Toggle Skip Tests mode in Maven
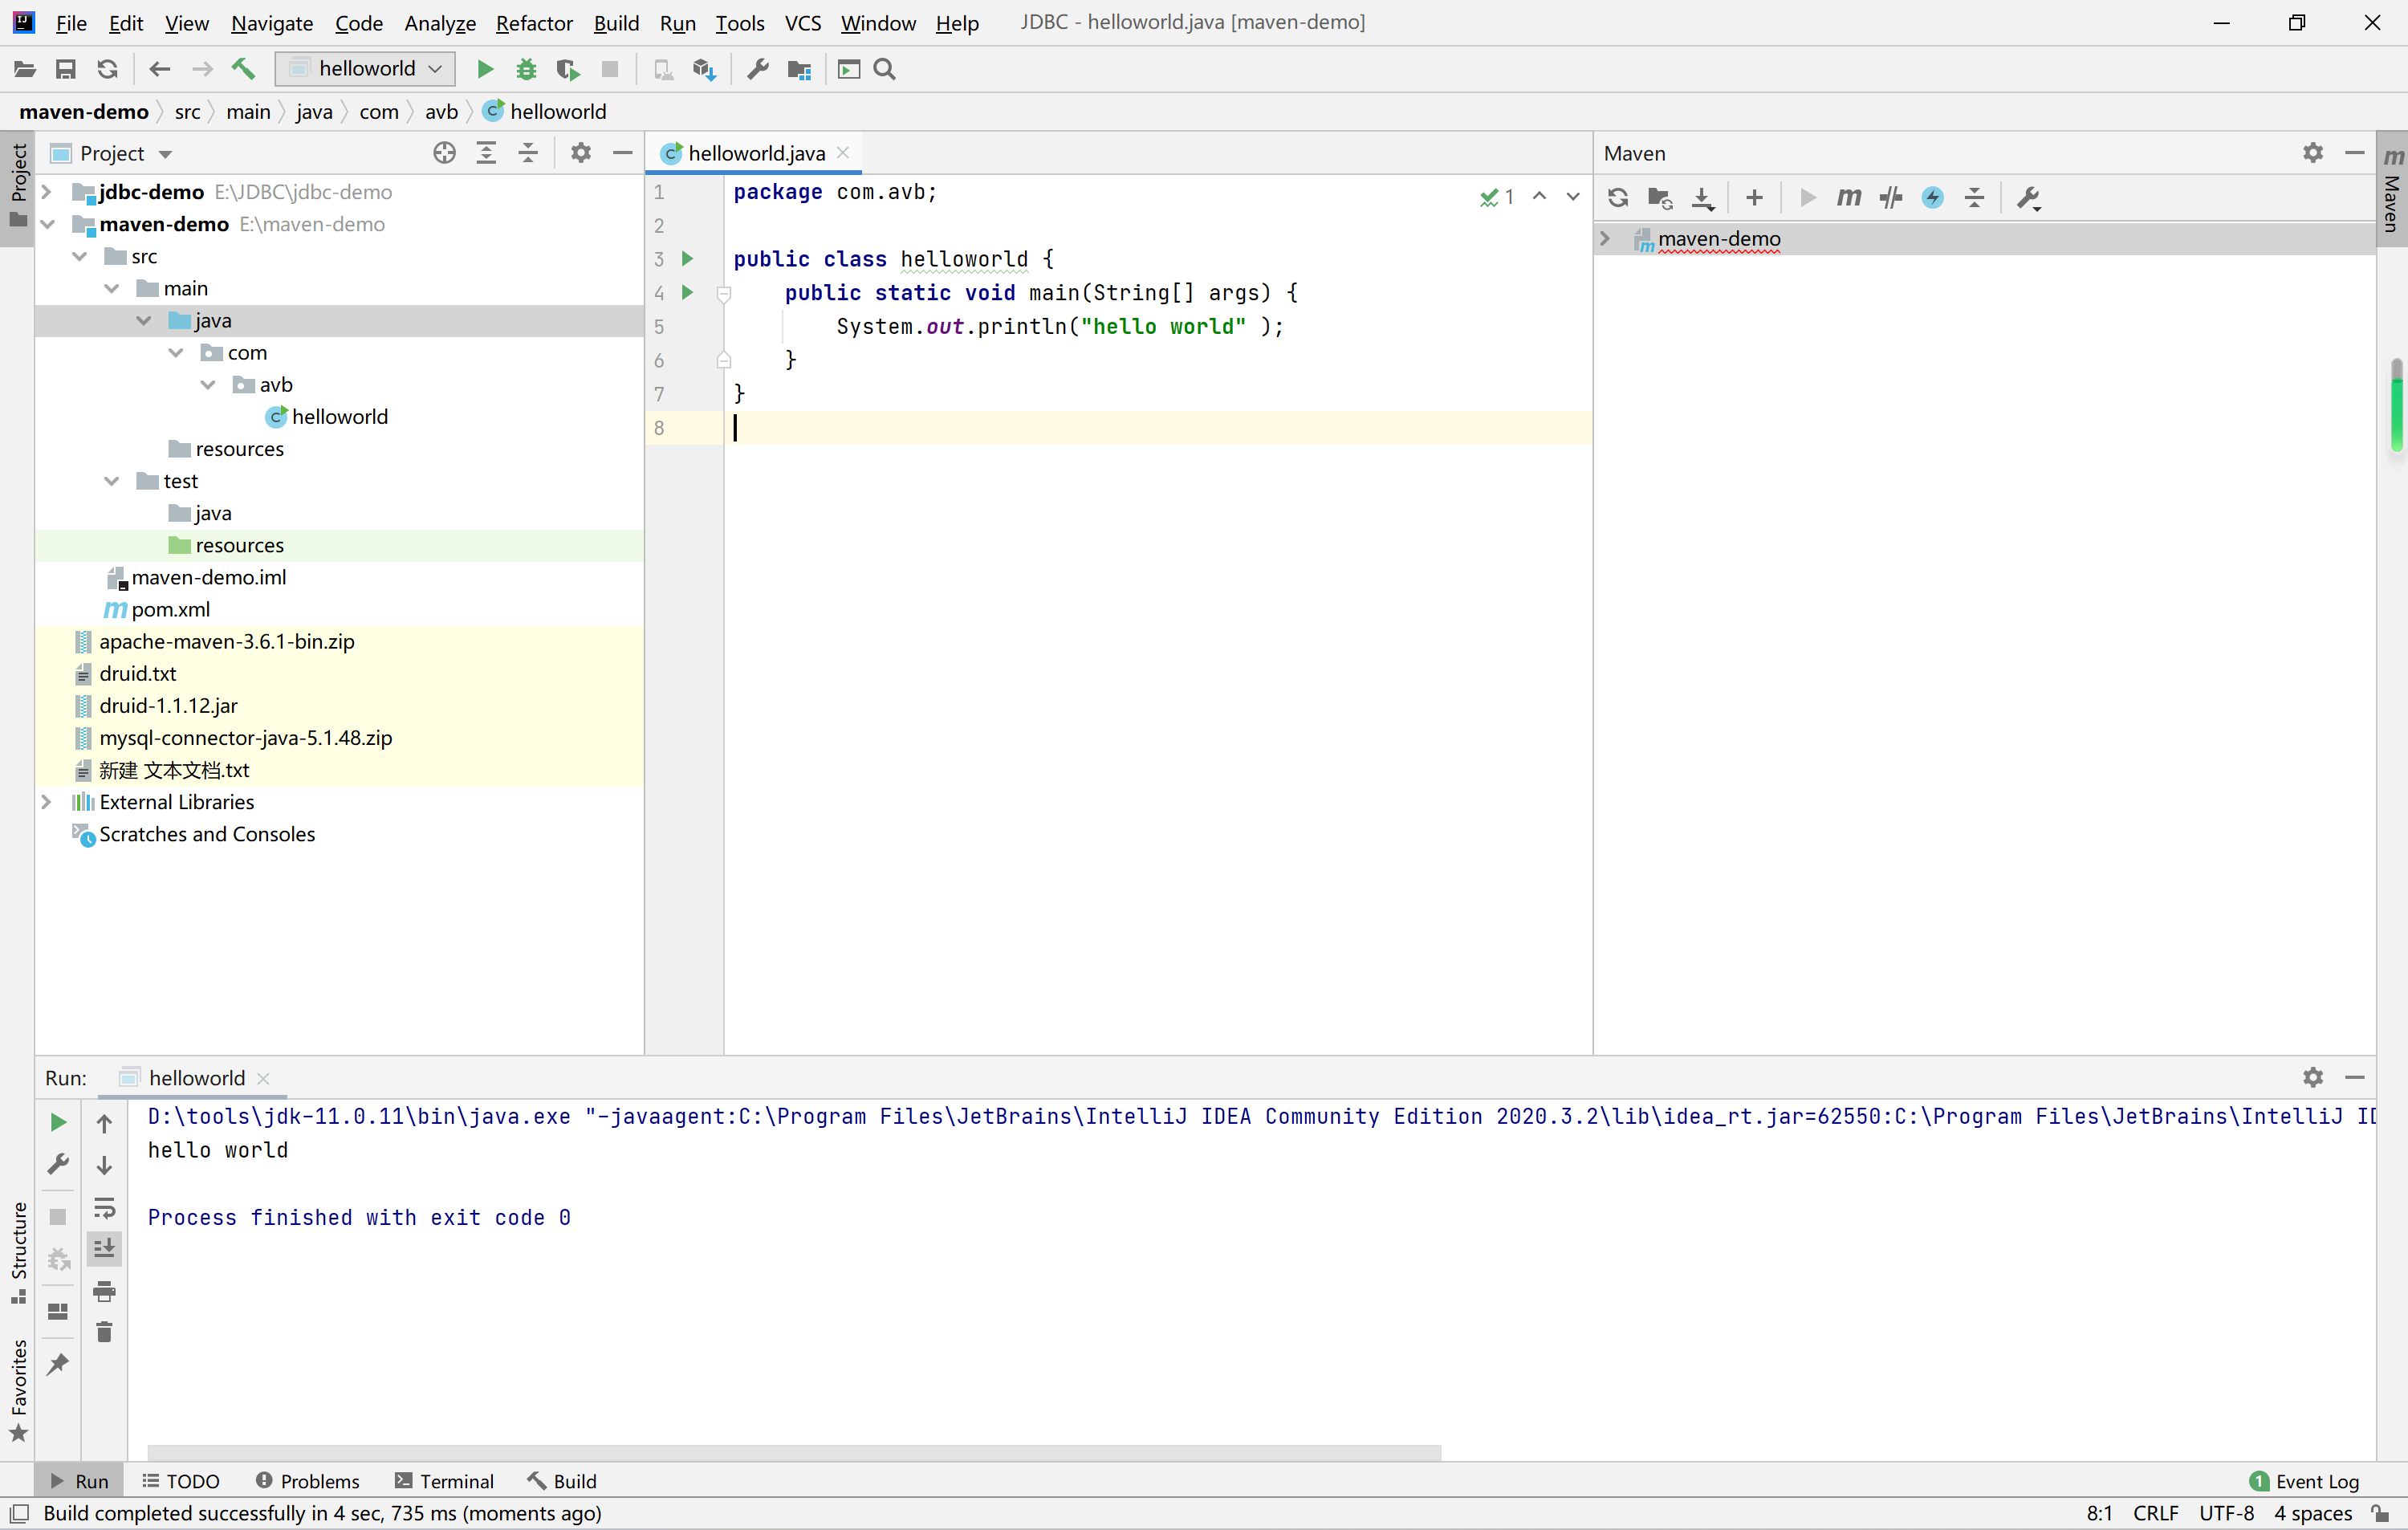The width and height of the screenshot is (2408, 1530). coord(1932,197)
